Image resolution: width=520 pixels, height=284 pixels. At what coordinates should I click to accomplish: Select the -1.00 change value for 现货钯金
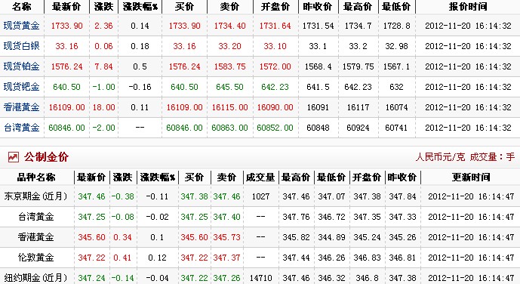(103, 88)
